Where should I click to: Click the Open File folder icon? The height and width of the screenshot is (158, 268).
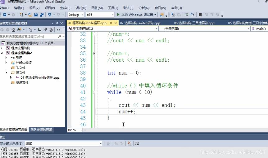(x=30, y=15)
